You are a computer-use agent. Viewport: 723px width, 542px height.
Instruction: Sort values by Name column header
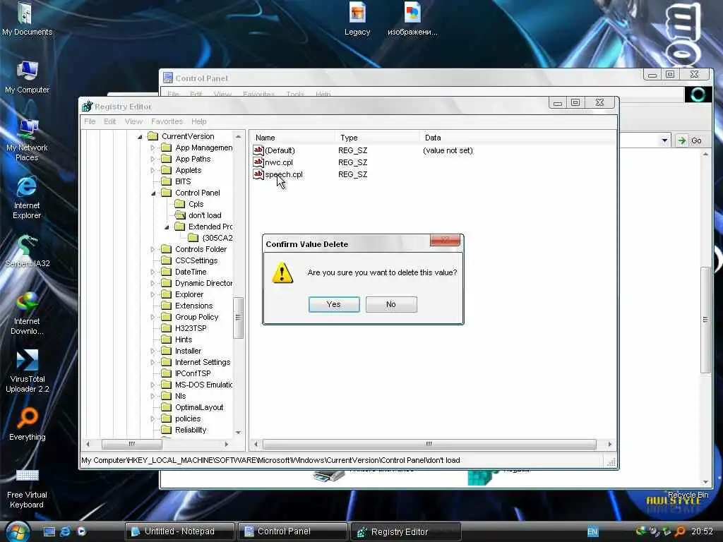pos(293,138)
